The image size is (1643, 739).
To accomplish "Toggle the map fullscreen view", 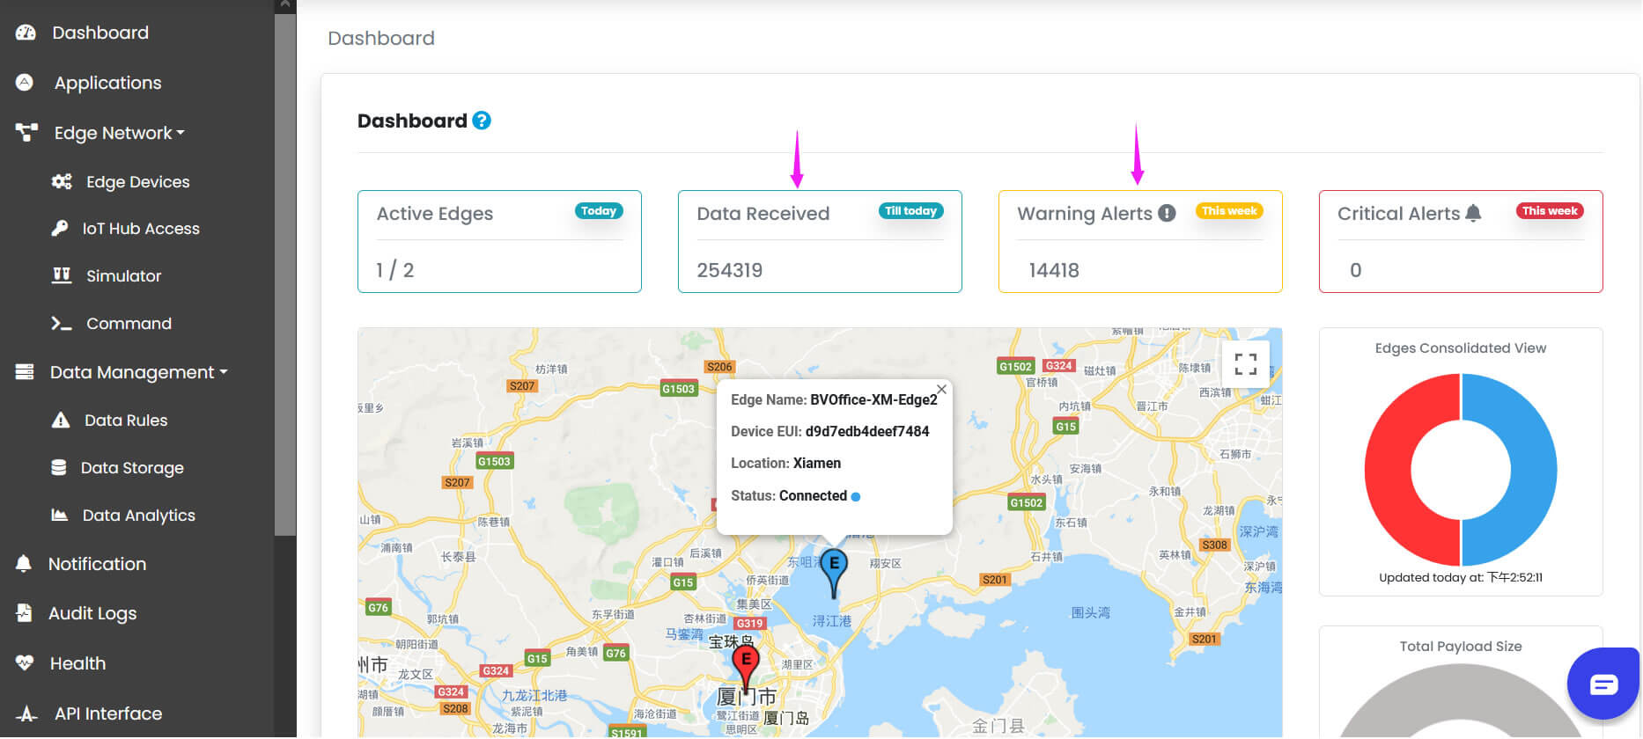I will tap(1245, 363).
